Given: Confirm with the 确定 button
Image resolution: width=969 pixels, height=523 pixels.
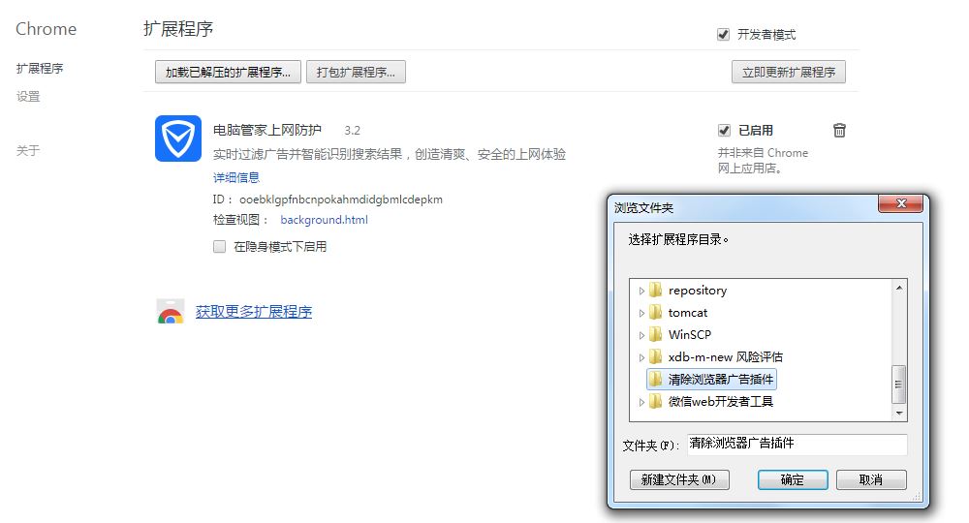Looking at the screenshot, I should (x=793, y=479).
